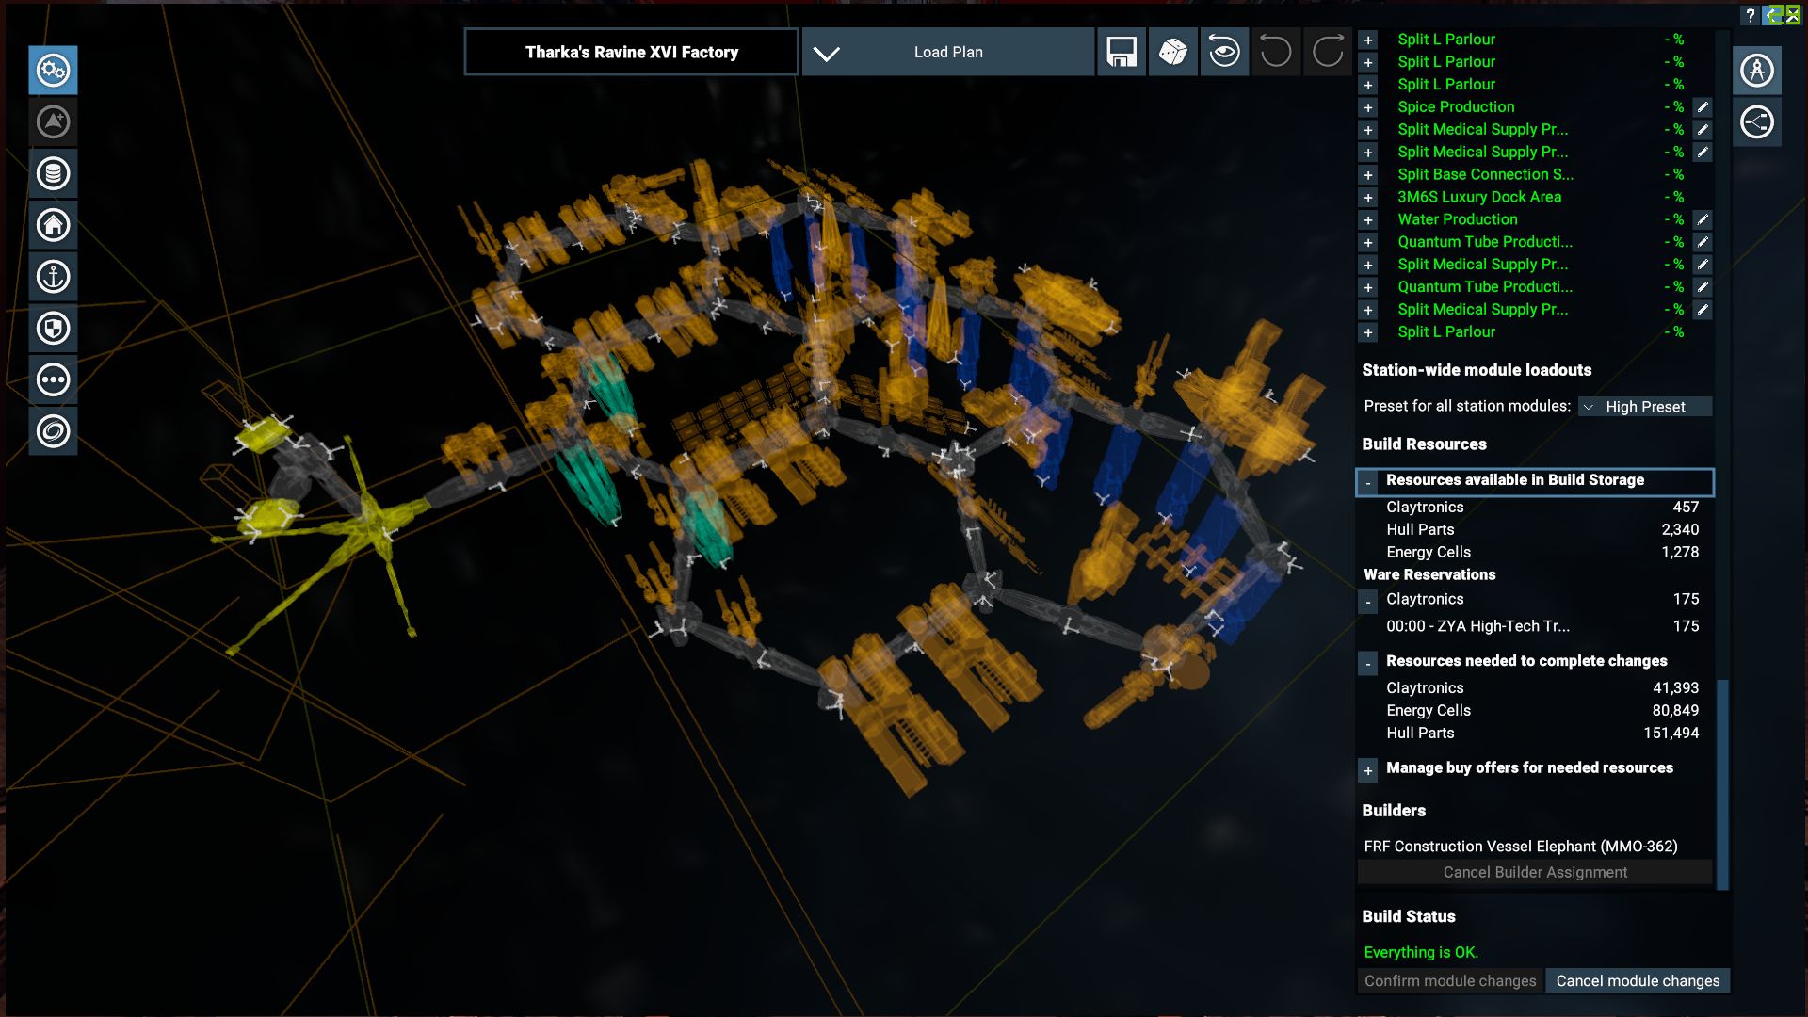Toggle the eye icon to reset camera view
The width and height of the screenshot is (1808, 1017).
1223,52
